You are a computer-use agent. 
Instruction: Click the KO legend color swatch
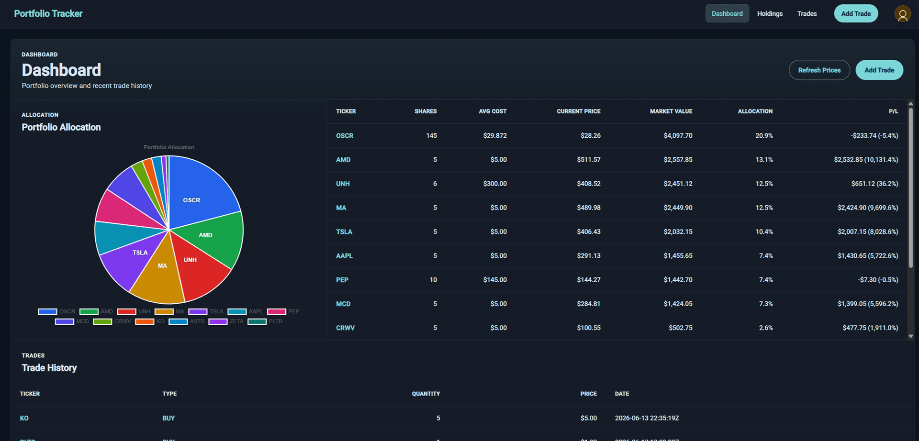[145, 321]
